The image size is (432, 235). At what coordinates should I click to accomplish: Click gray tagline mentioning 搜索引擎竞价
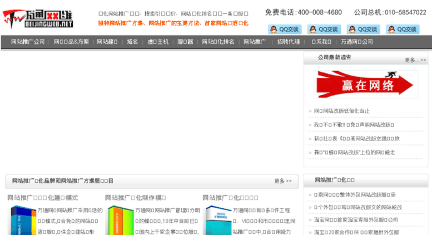[x=173, y=13]
